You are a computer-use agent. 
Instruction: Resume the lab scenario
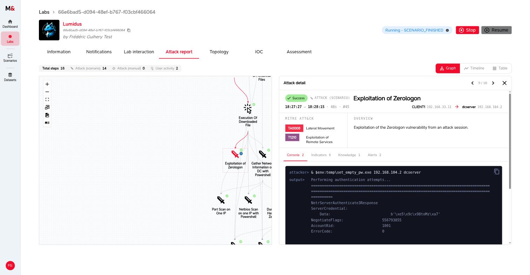coord(496,30)
